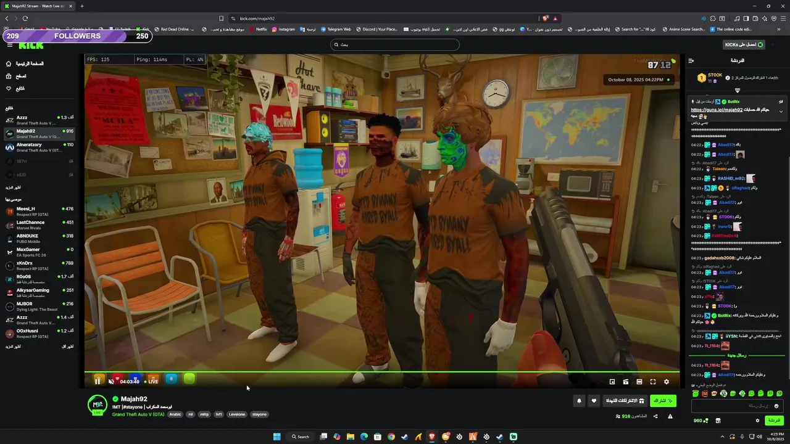Open MJBOR Dying Light channel
This screenshot has width=790, height=444.
39,306
